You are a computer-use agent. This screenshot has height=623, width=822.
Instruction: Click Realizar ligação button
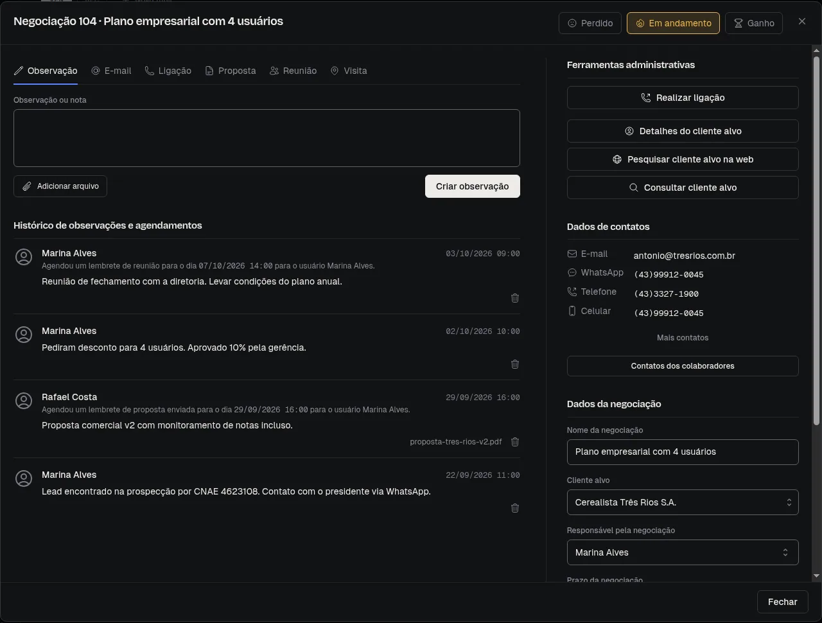[683, 98]
